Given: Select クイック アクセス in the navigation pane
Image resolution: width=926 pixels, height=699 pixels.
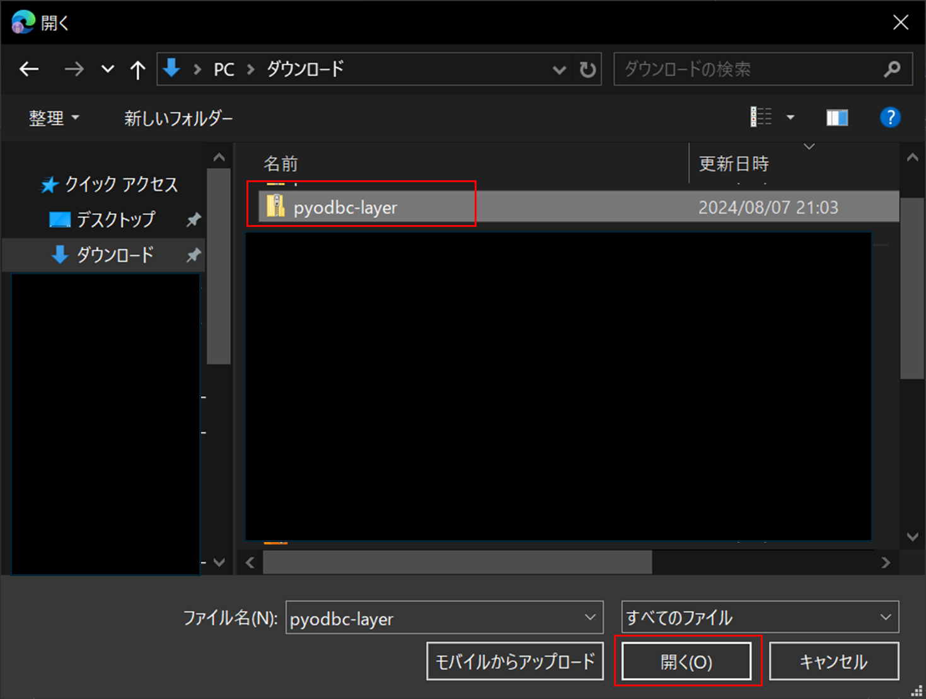Looking at the screenshot, I should tap(109, 184).
